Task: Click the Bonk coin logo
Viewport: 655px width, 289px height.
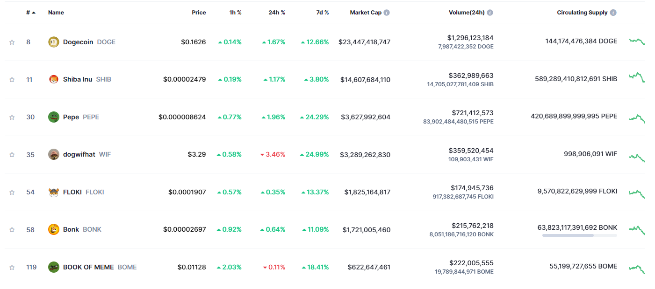Action: point(54,229)
